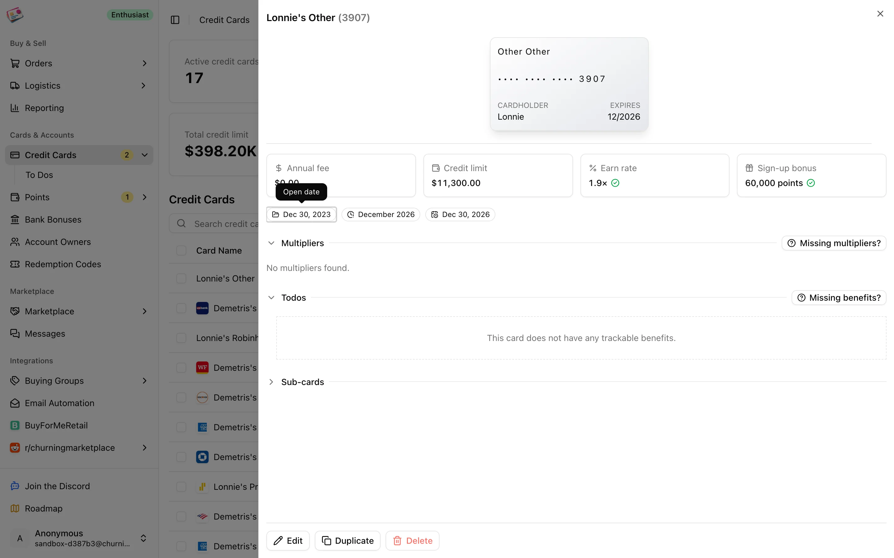Delete this credit card

pyautogui.click(x=412, y=541)
